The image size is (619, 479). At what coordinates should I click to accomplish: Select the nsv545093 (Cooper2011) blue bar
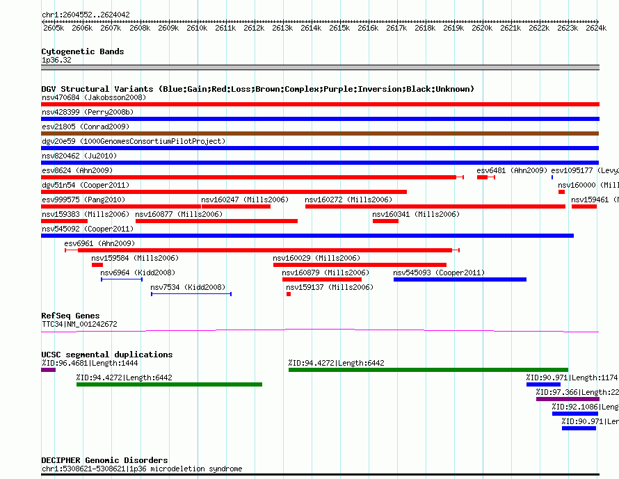click(460, 279)
